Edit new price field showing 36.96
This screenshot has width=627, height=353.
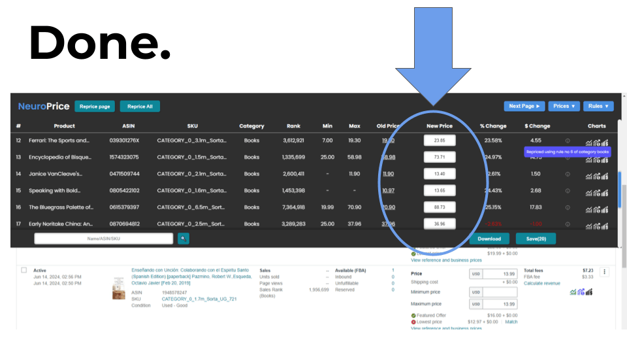pos(440,224)
